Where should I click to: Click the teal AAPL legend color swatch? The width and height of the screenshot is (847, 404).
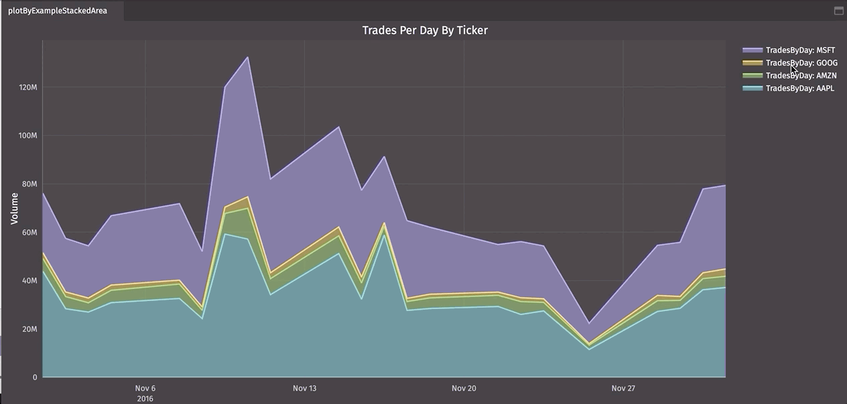(753, 88)
